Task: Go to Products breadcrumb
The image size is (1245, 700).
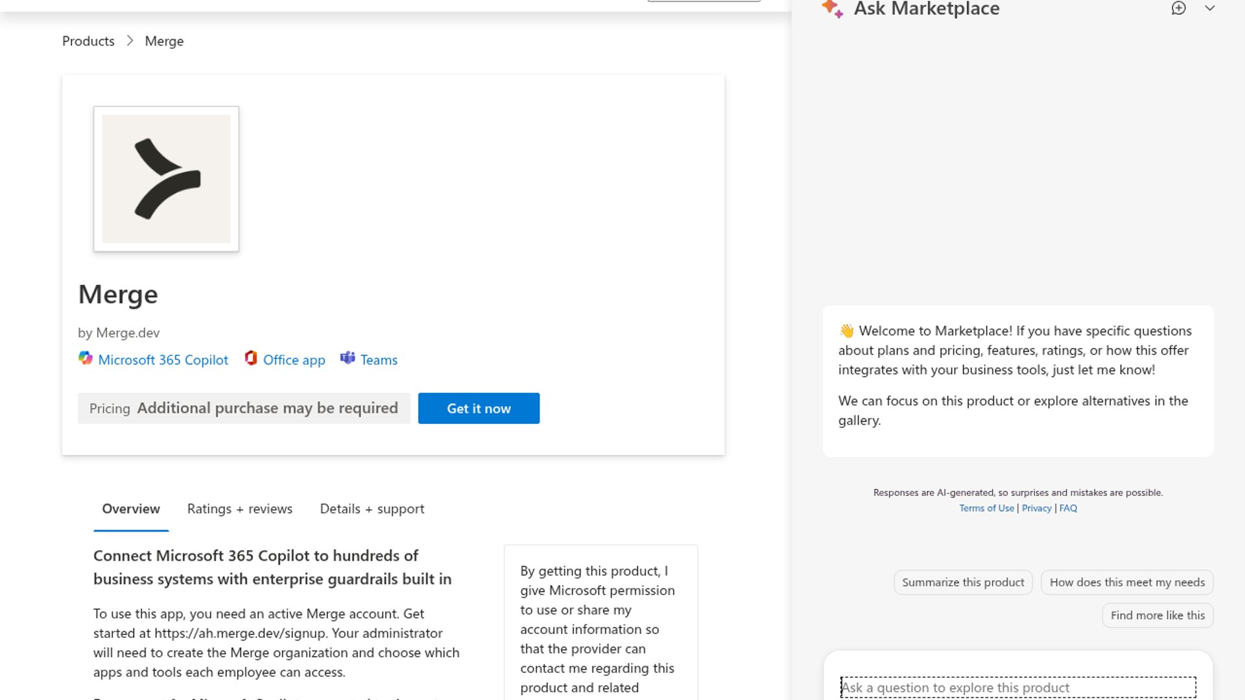Action: tap(88, 41)
